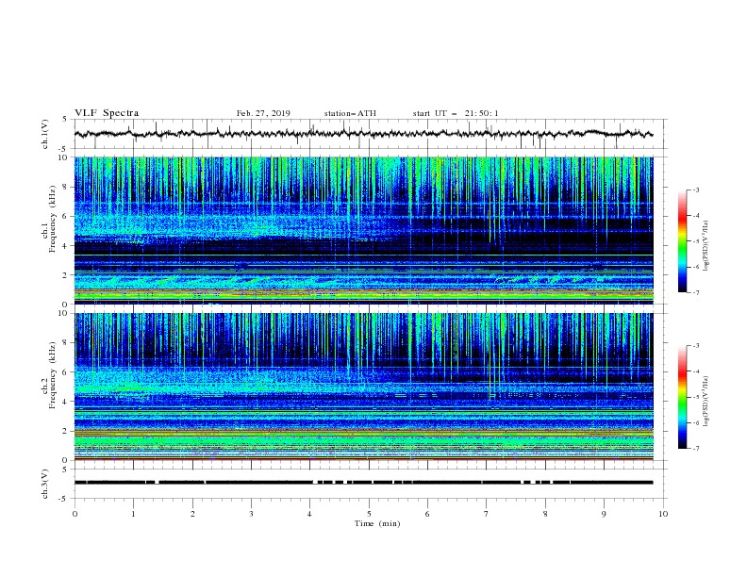The height and width of the screenshot is (577, 747).
Task: Click the "2" kHz tick on ch.1 frequency axis
Action: pos(65,275)
